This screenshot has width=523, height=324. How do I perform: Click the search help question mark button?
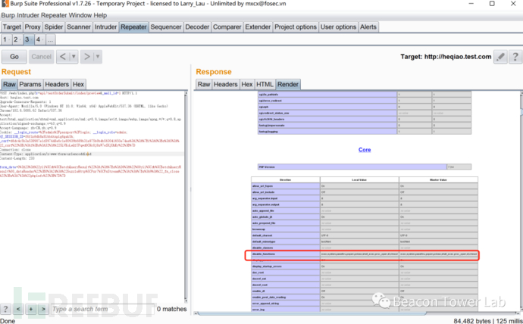click(5, 309)
